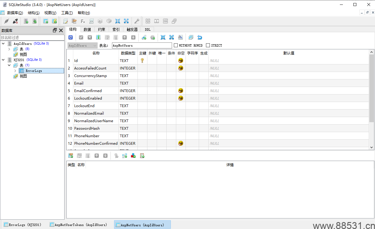Float the 数据库 panel

[55, 30]
